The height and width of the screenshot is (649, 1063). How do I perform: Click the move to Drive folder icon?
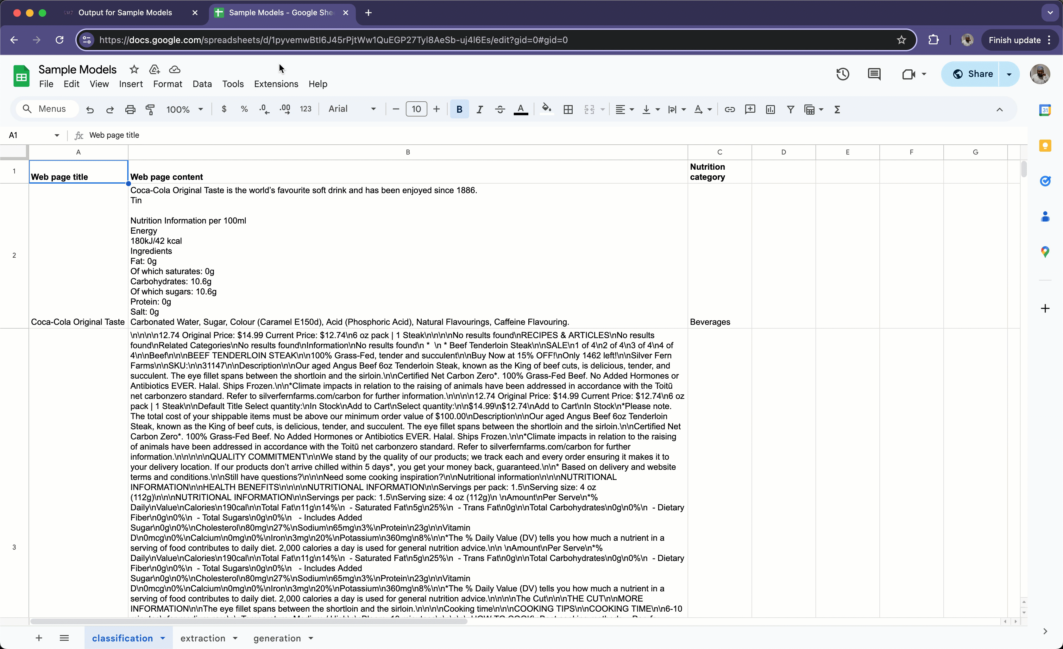click(154, 69)
